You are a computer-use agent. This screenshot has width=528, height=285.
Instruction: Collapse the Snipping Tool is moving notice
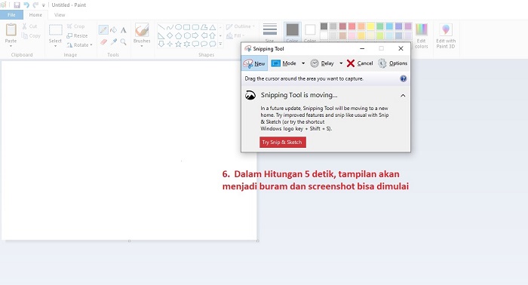click(403, 96)
